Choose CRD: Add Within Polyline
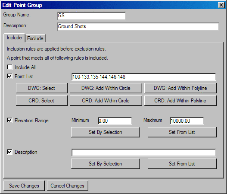 click(x=180, y=101)
